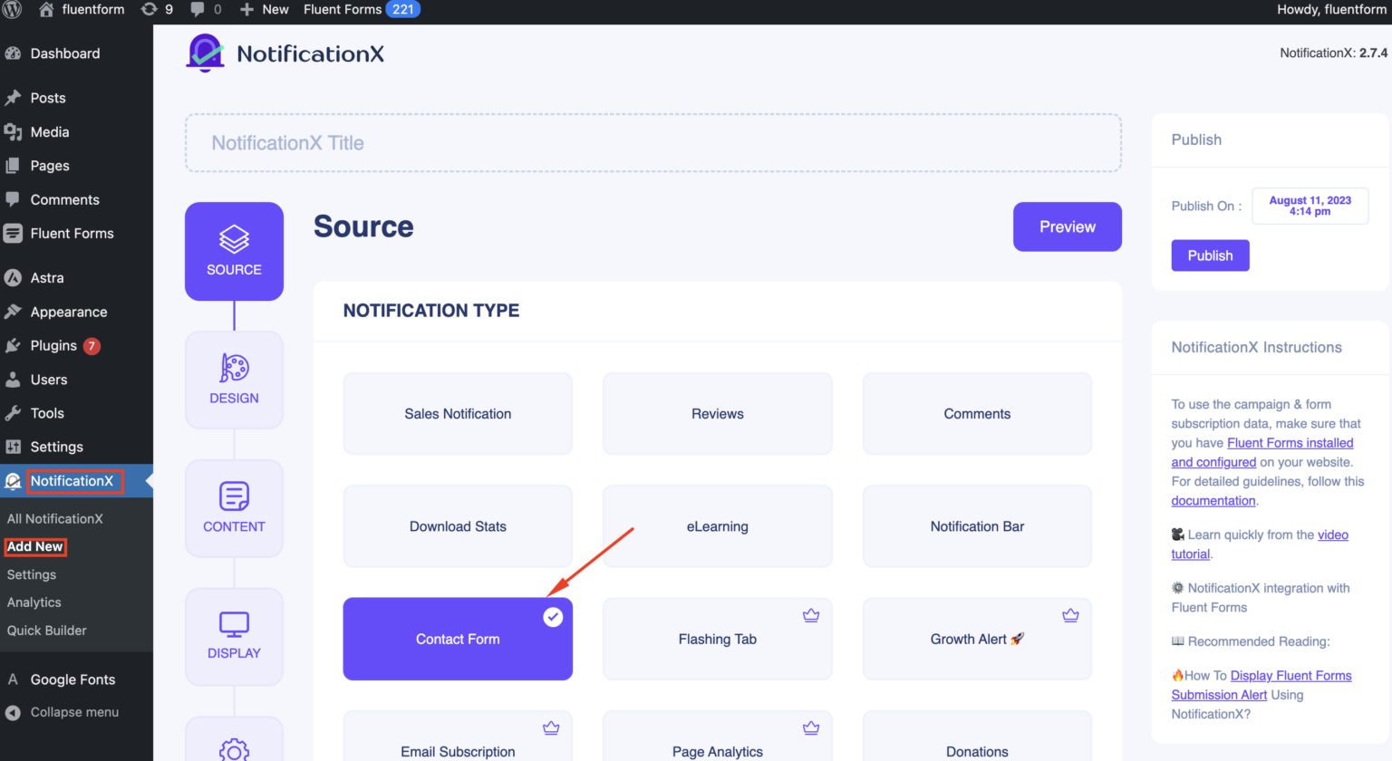Open the DESIGN step with palette icon
The image size is (1392, 761).
click(x=234, y=380)
